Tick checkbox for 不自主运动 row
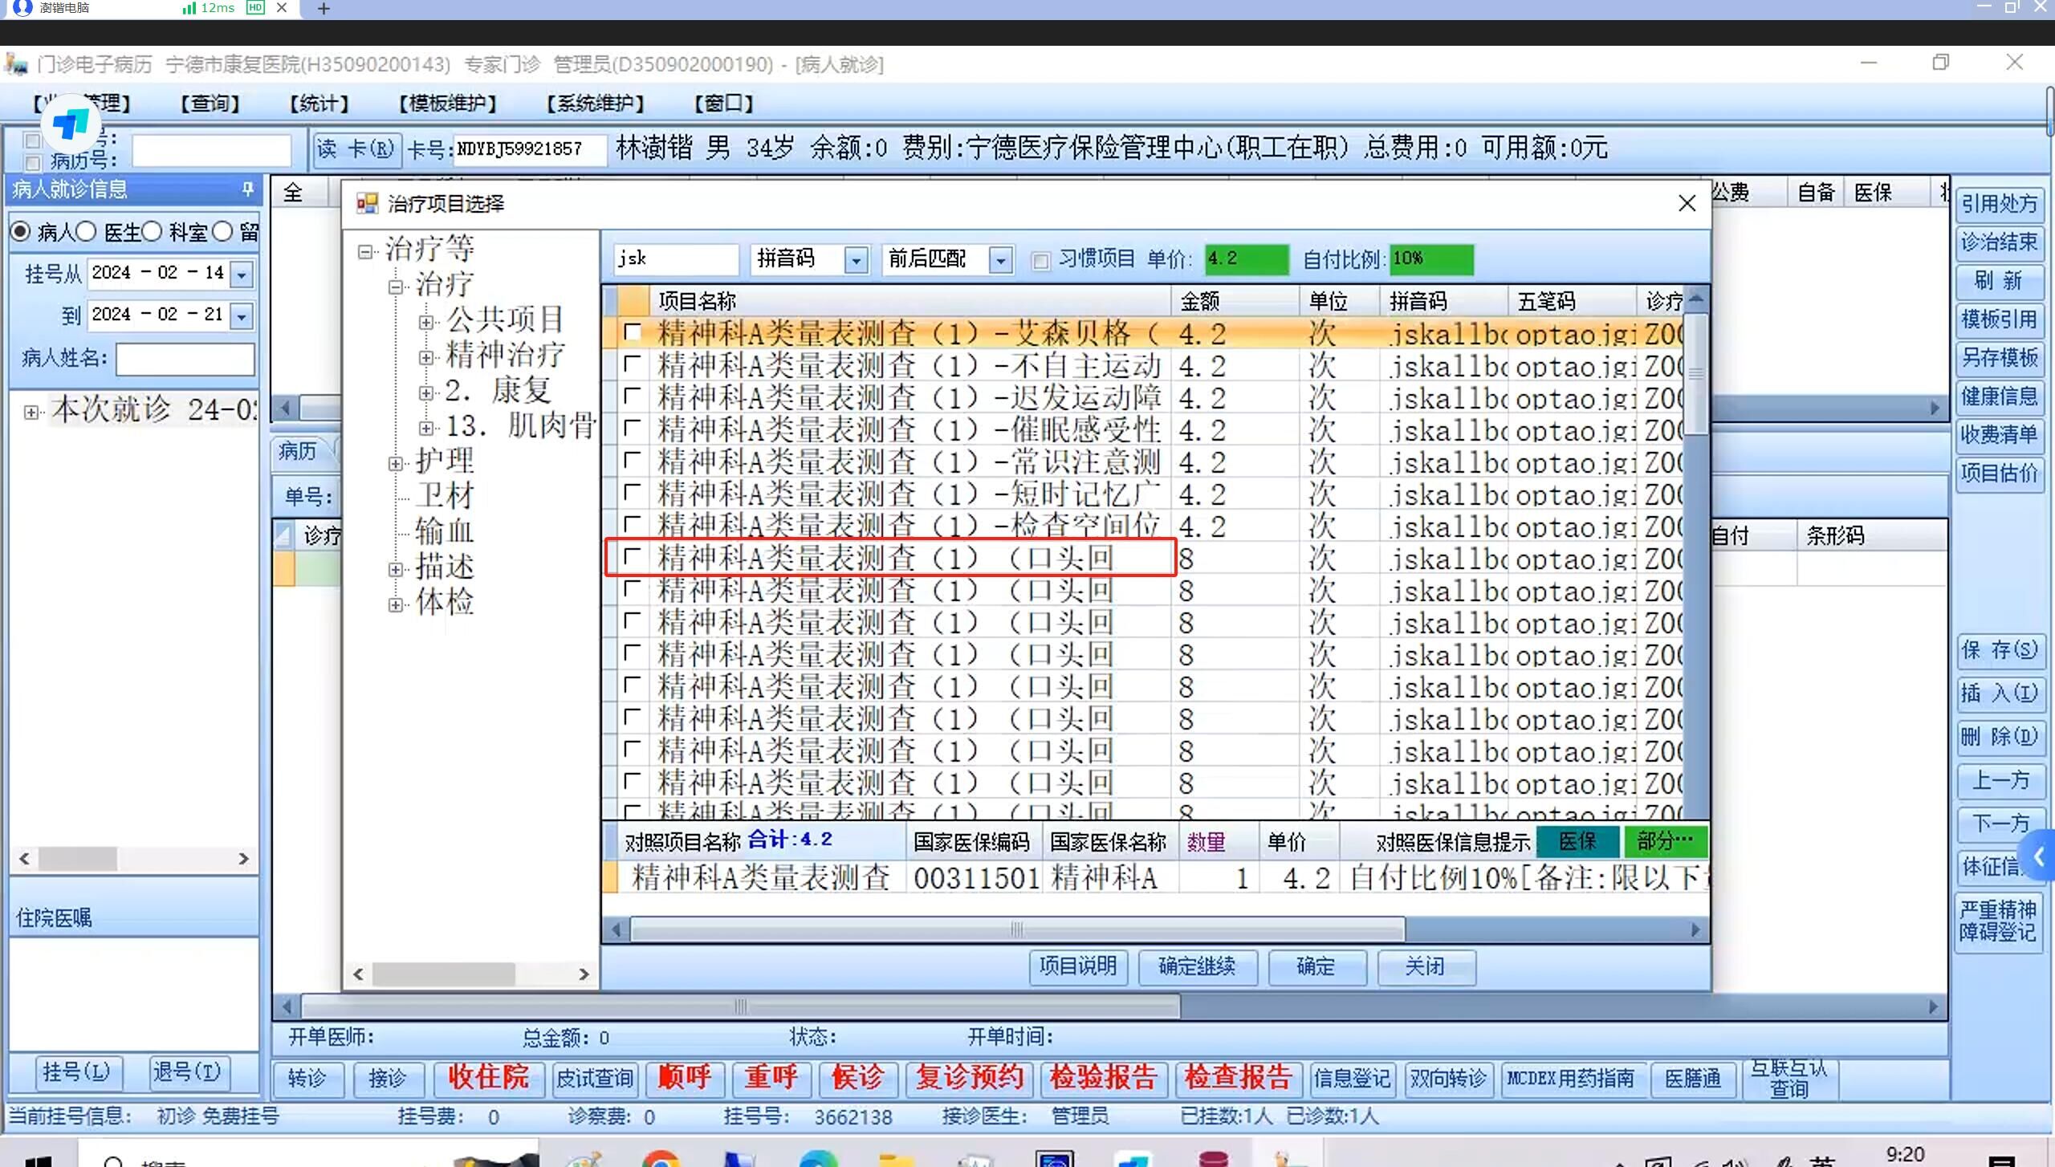2055x1167 pixels. pyautogui.click(x=633, y=365)
